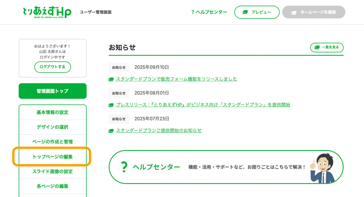364x197 pixels.
Task: Click the large green question mark in banner
Action: coord(124,167)
